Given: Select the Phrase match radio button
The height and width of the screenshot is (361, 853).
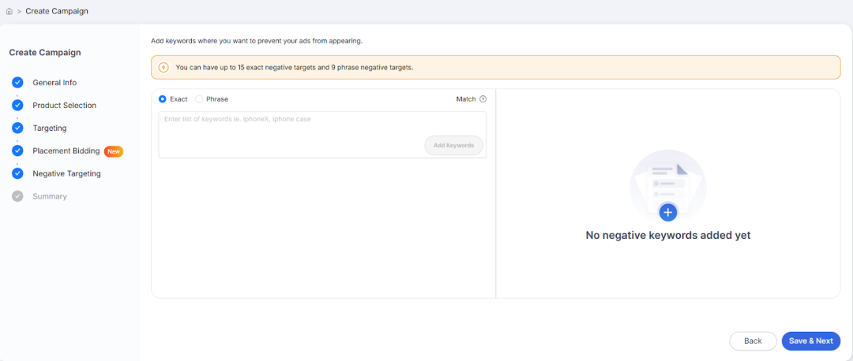Looking at the screenshot, I should pyautogui.click(x=199, y=99).
